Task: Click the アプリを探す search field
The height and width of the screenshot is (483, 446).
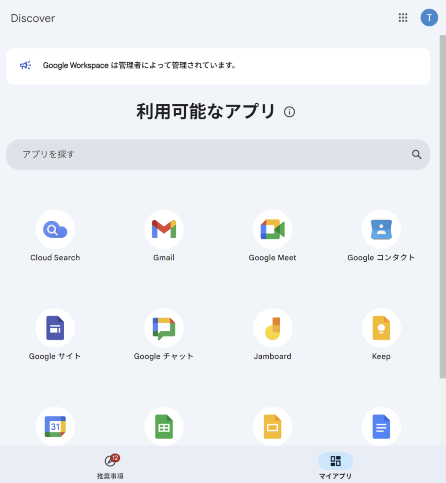Action: [x=208, y=155]
